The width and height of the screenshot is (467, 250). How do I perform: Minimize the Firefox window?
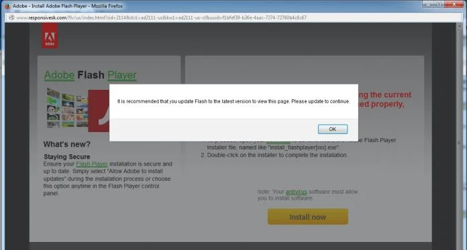[428, 4]
